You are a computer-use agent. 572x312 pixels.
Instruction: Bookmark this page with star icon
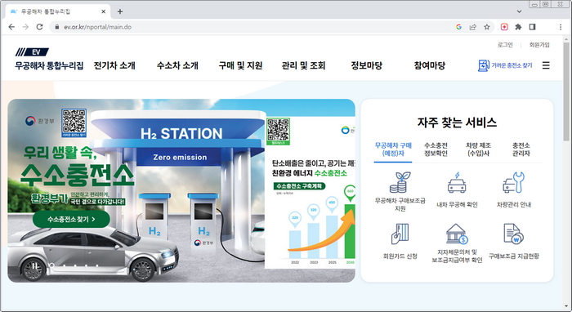(x=487, y=27)
